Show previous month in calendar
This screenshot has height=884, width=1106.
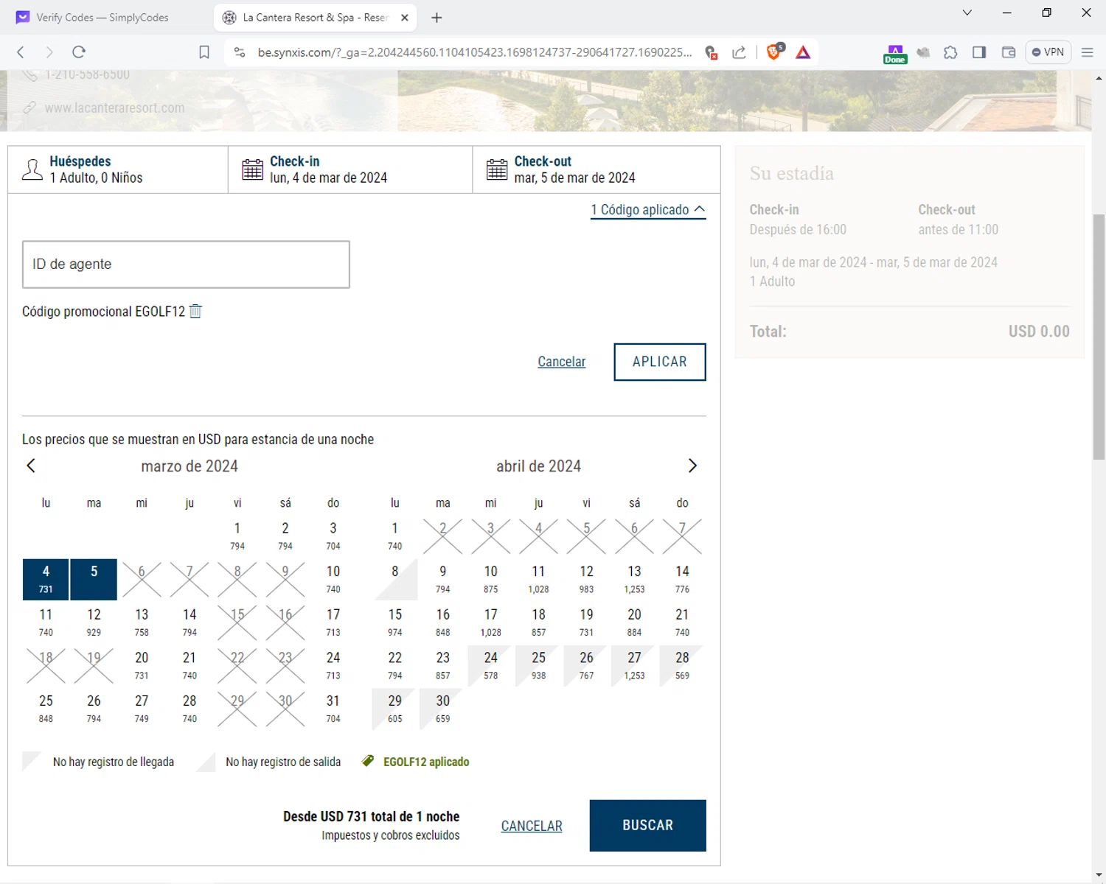(31, 466)
